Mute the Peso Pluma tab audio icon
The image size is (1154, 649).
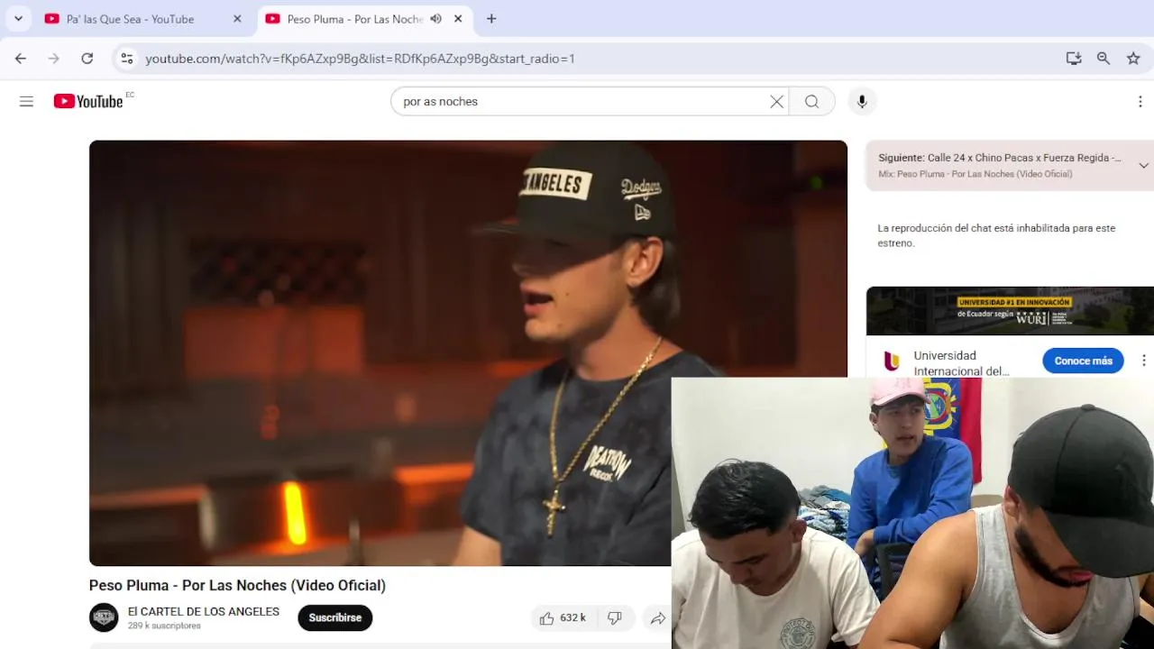coord(436,19)
